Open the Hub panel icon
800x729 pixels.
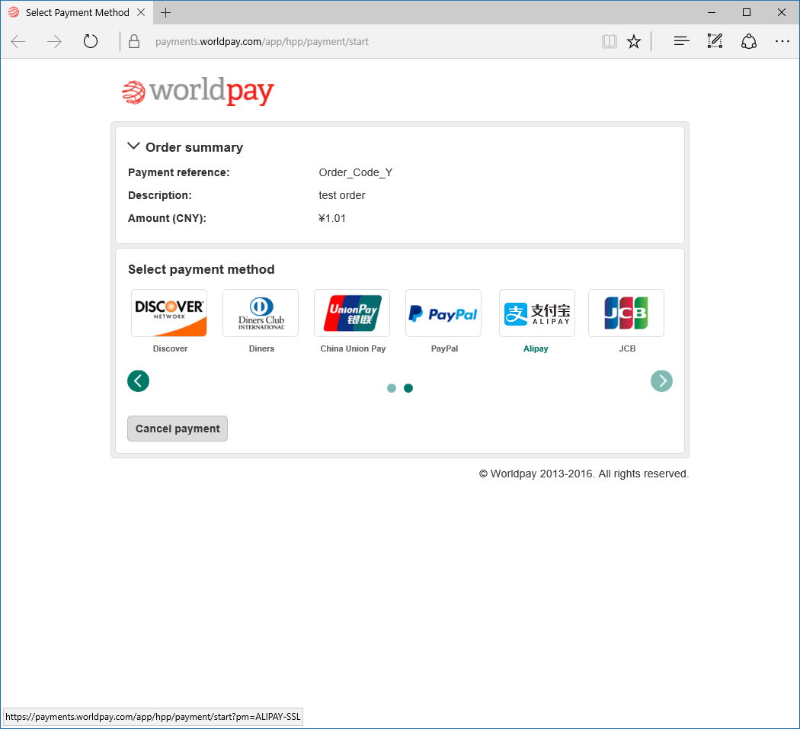click(681, 41)
